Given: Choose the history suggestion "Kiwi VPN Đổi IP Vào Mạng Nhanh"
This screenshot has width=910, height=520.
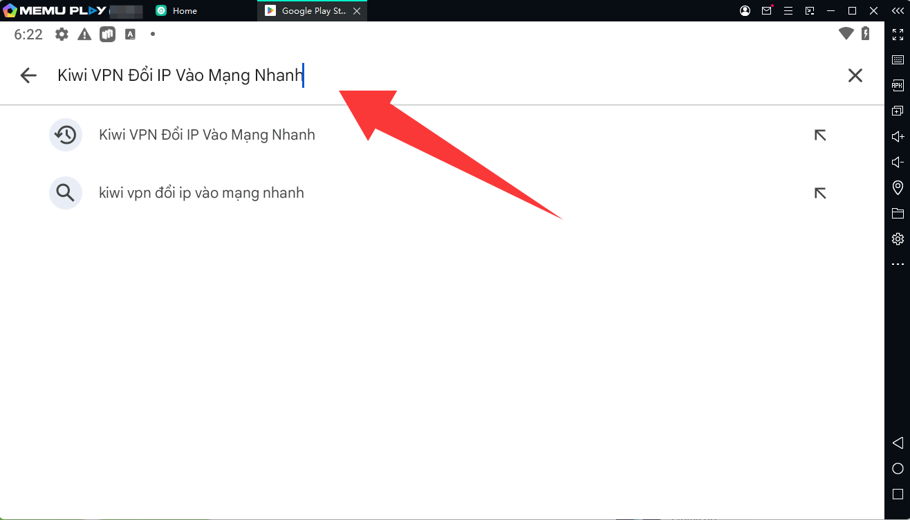Looking at the screenshot, I should pyautogui.click(x=207, y=135).
